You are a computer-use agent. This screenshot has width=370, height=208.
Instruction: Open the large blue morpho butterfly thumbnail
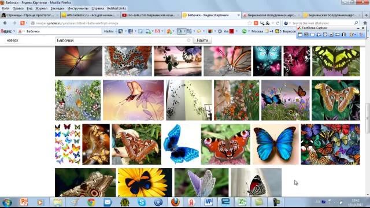click(x=276, y=144)
